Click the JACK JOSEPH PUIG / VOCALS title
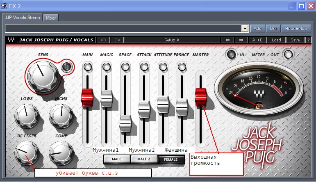 (56, 40)
